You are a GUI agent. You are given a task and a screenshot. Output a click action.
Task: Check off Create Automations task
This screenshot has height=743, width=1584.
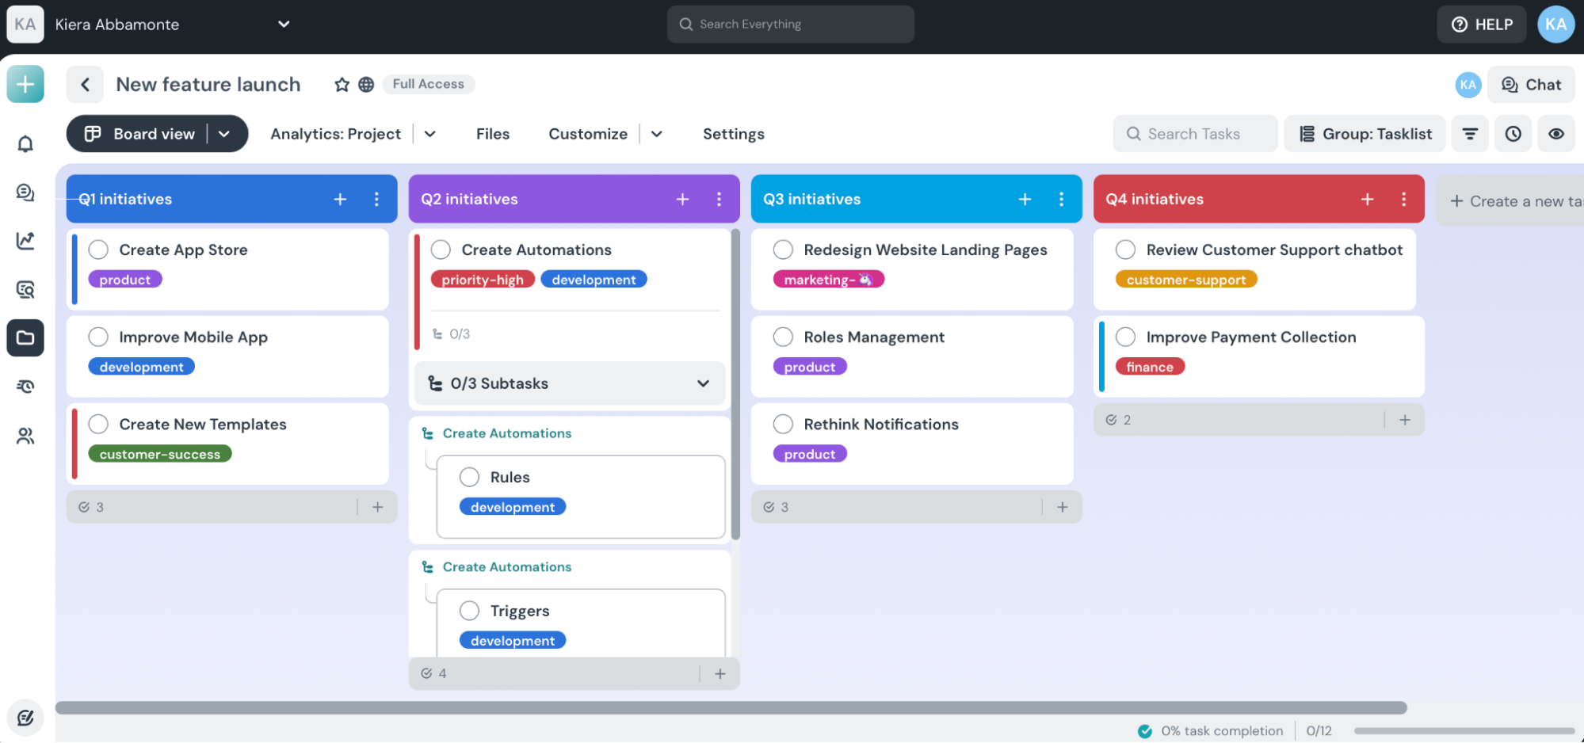[441, 250]
